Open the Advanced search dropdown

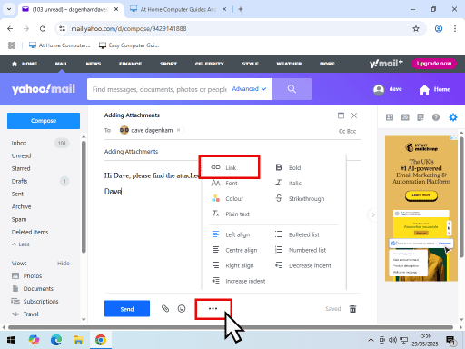click(249, 89)
